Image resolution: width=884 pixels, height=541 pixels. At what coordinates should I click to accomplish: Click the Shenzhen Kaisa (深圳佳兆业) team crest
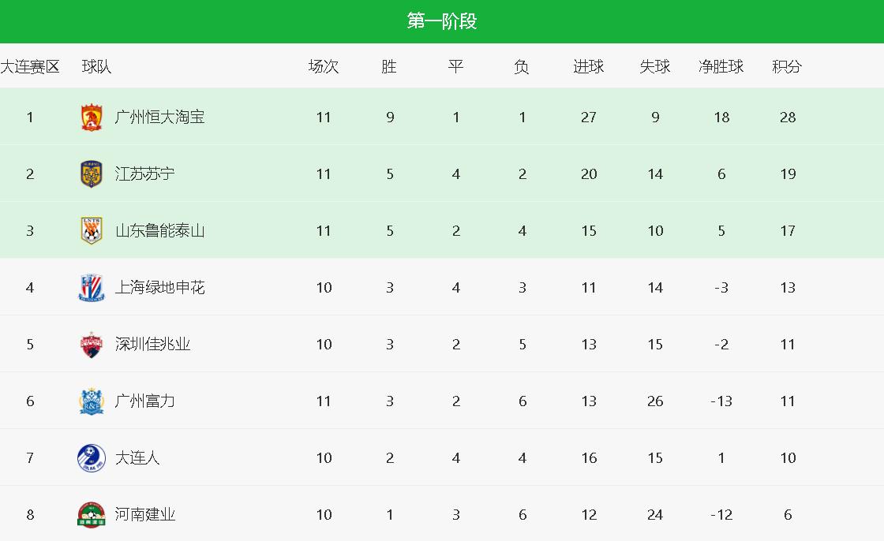tap(92, 345)
